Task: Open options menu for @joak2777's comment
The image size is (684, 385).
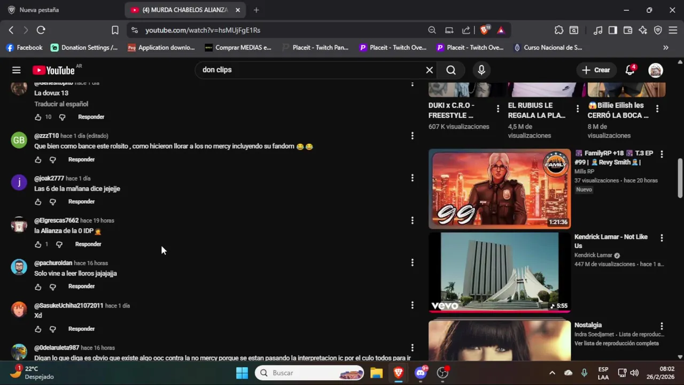Action: click(412, 178)
